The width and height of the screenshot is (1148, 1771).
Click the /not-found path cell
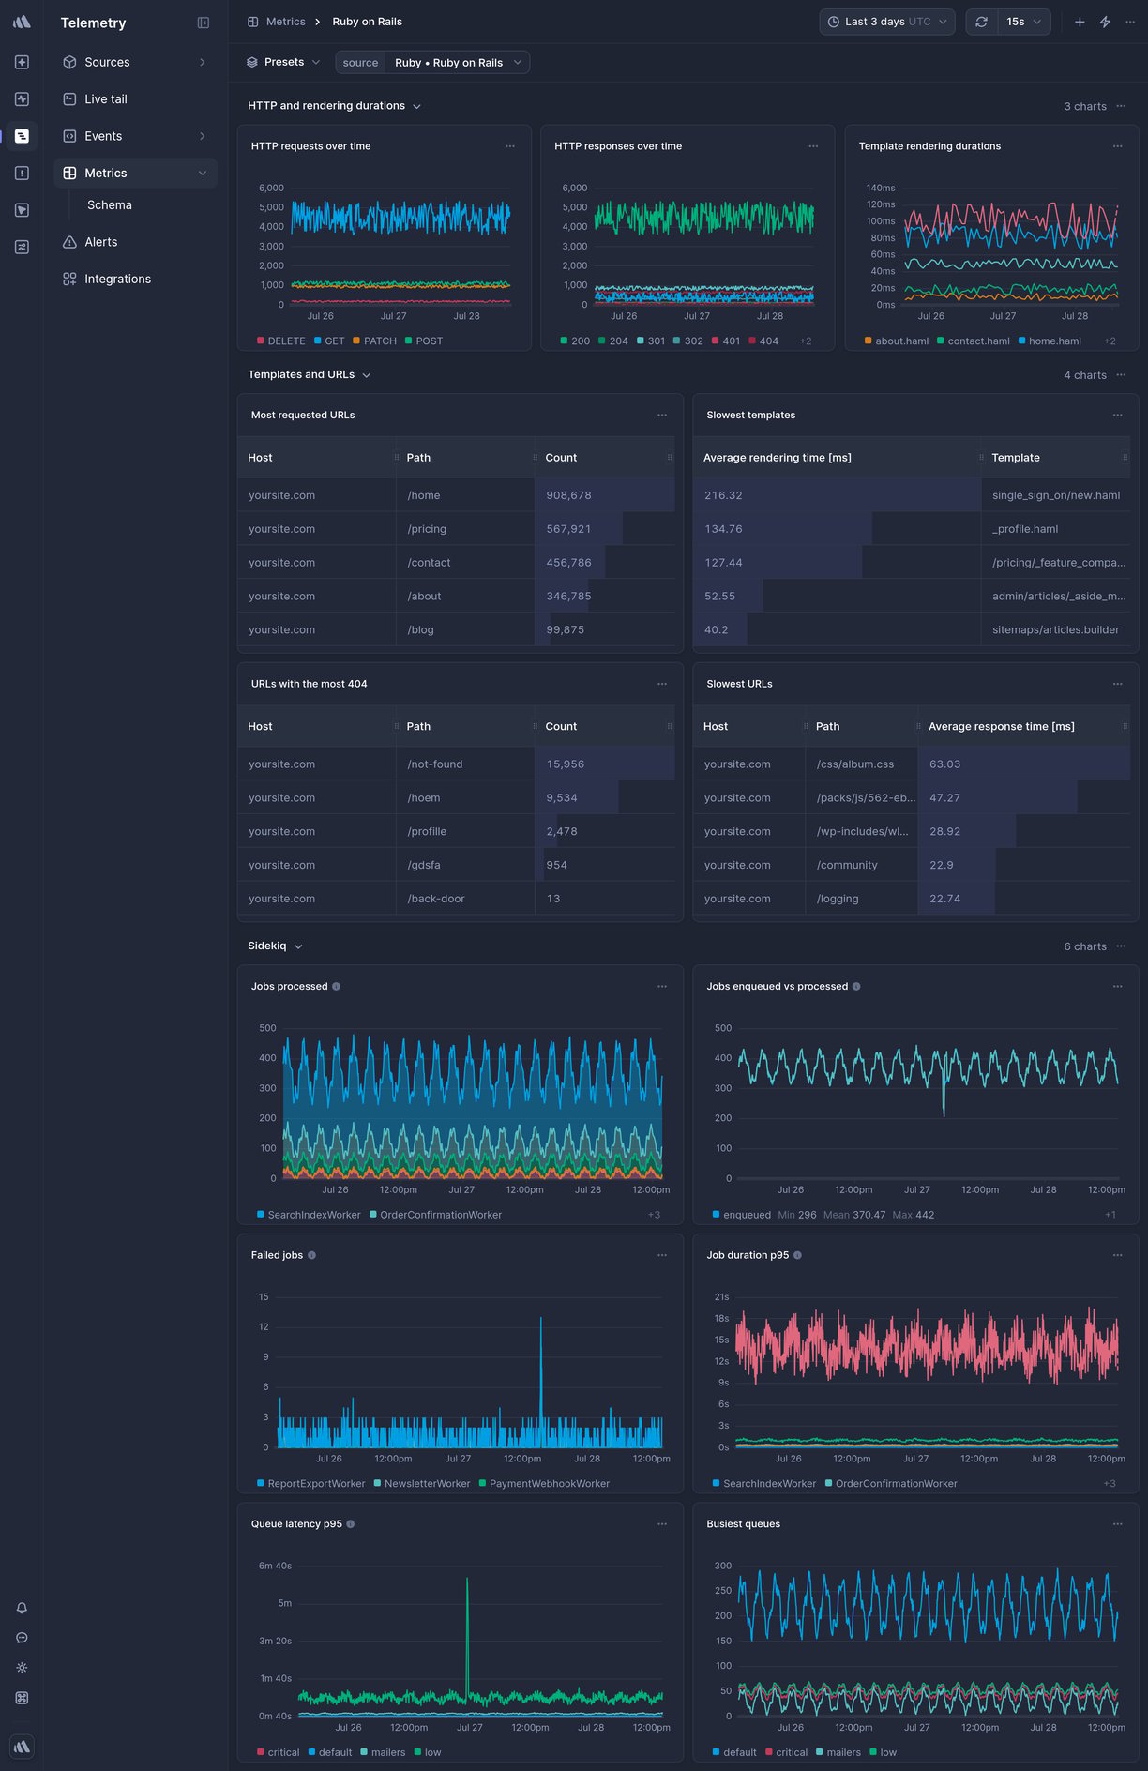(465, 764)
